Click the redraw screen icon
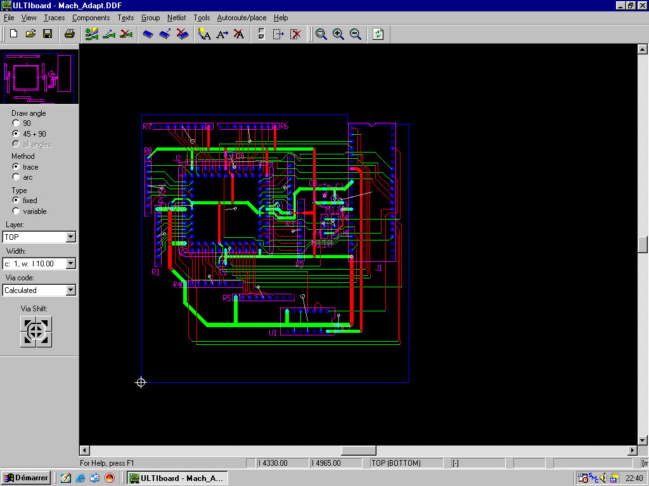Viewport: 649px width, 486px height. coord(378,34)
